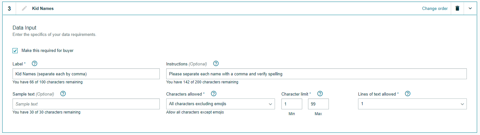The width and height of the screenshot is (480, 135).
Task: Select the Min character limit field
Action: coord(292,104)
